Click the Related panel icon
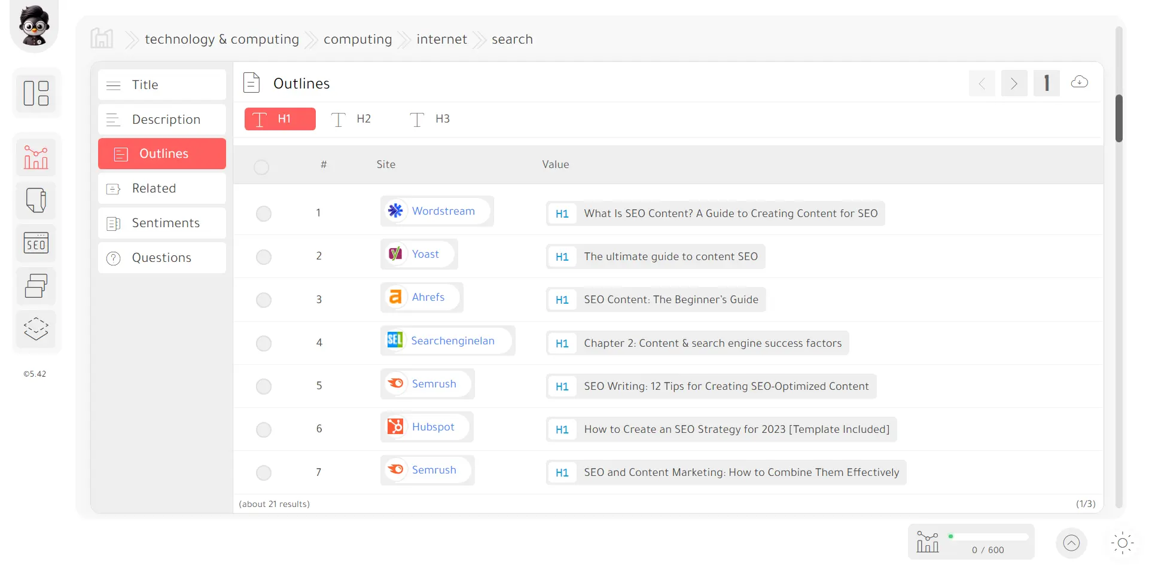 114,189
